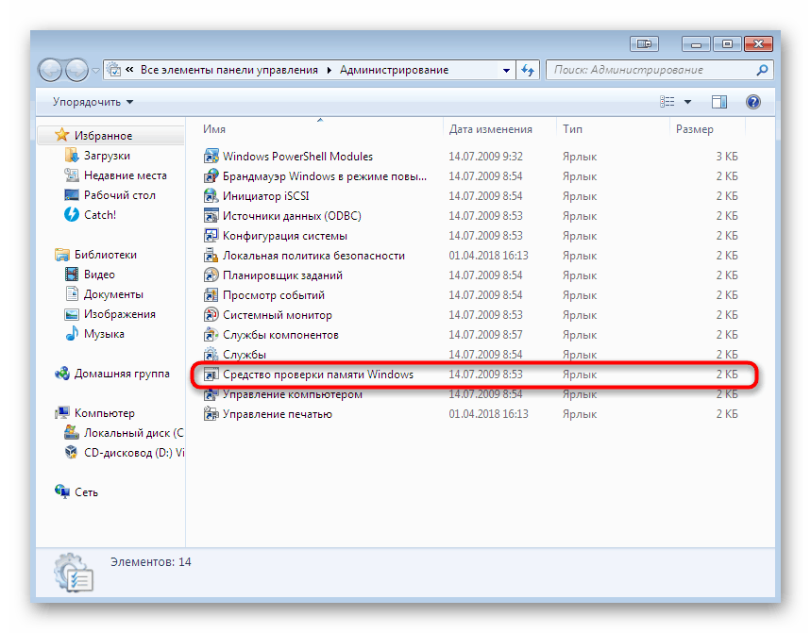Expand the hidden breadcrumb chevron
811x633 pixels.
pyautogui.click(x=129, y=70)
